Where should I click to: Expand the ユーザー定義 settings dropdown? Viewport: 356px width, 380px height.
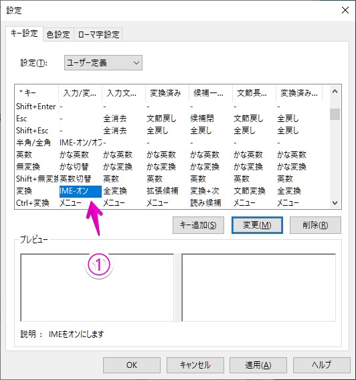coord(103,63)
